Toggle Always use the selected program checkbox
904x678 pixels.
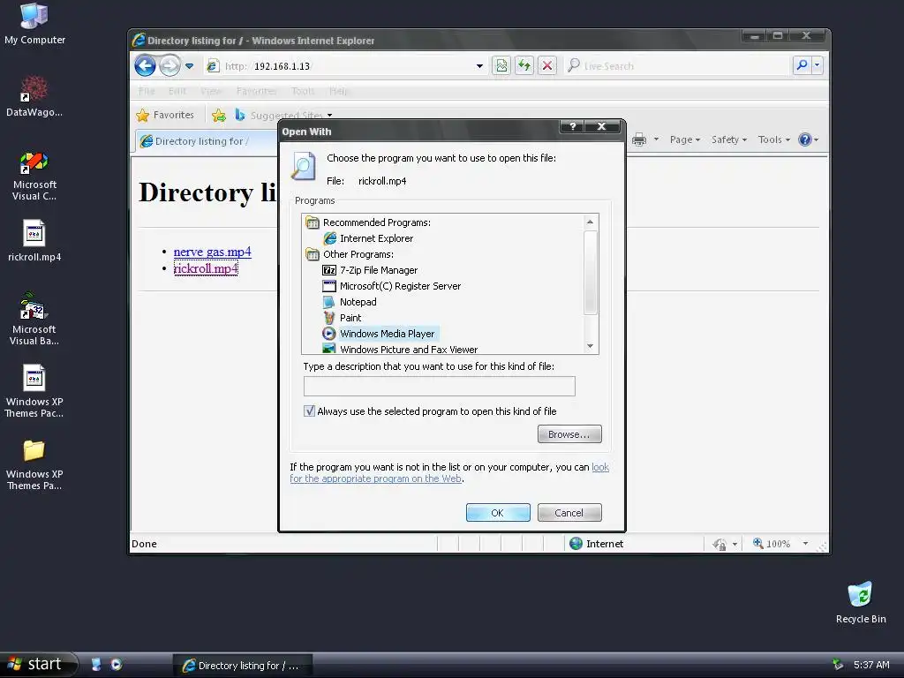point(310,411)
